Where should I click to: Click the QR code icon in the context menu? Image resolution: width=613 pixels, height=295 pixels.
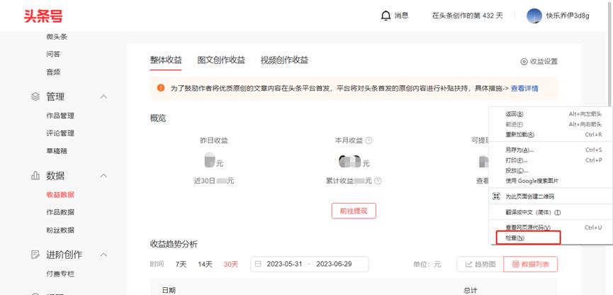[x=496, y=196]
